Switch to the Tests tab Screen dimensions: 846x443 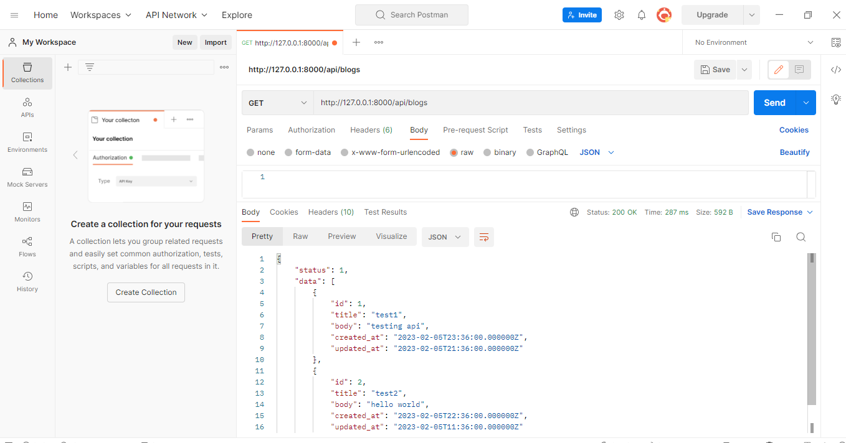(x=532, y=130)
